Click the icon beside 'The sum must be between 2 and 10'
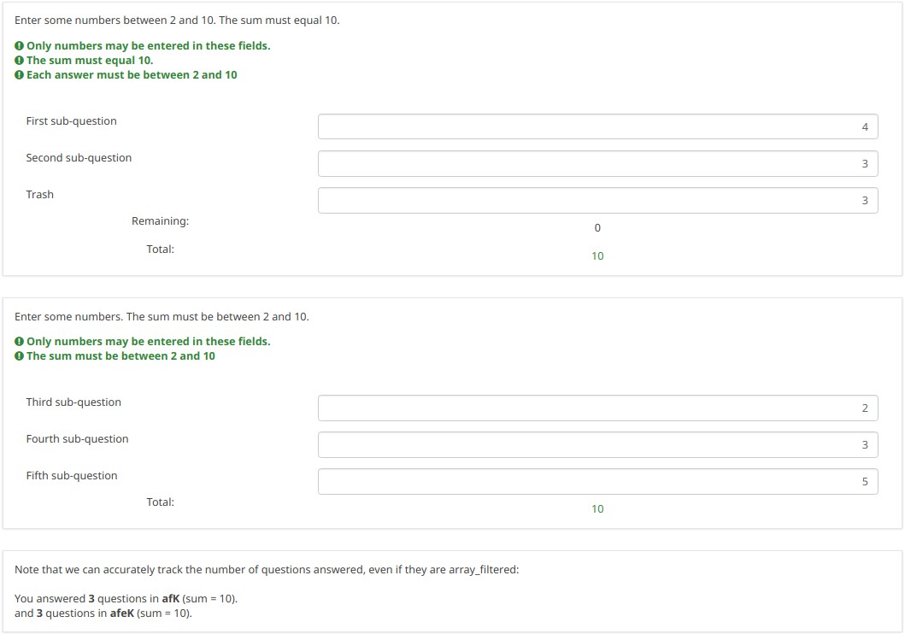 [19, 356]
